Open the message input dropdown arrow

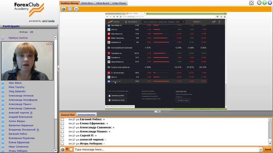[261, 149]
